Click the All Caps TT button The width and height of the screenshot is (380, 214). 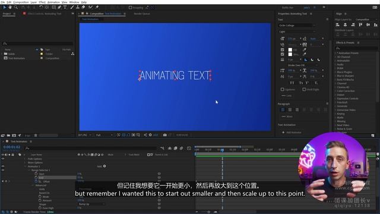pos(292,83)
